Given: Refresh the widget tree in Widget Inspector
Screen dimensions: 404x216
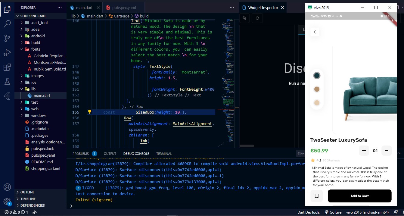Looking at the screenshot, I should tap(258, 18).
